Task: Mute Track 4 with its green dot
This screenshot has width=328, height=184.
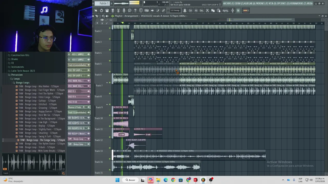Action: coord(110,61)
